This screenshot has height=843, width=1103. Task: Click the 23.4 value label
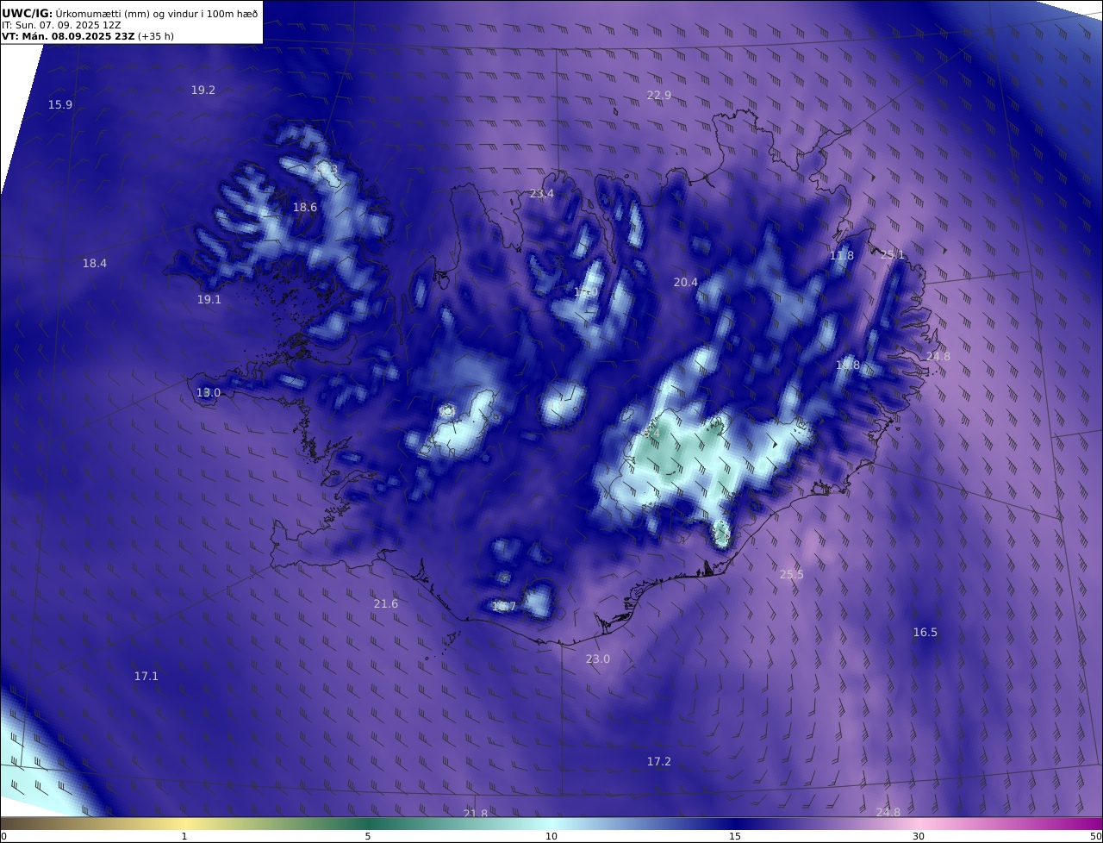[542, 194]
